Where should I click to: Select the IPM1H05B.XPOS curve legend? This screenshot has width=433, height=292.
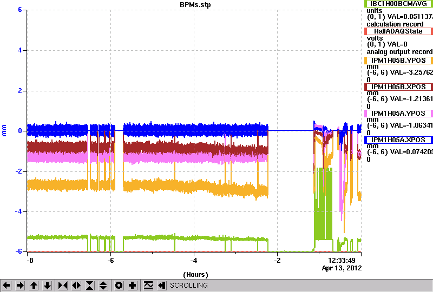click(x=398, y=87)
